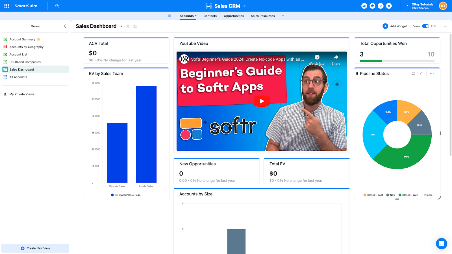Open the Accounts by Geography view
Screen dimensions: 452x254
click(26, 47)
